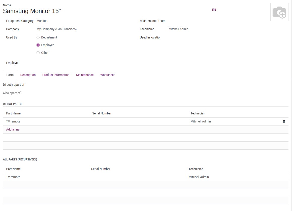The height and width of the screenshot is (211, 292).
Task: Open TV remote under All Parts (Recursively)
Action: (x=13, y=177)
